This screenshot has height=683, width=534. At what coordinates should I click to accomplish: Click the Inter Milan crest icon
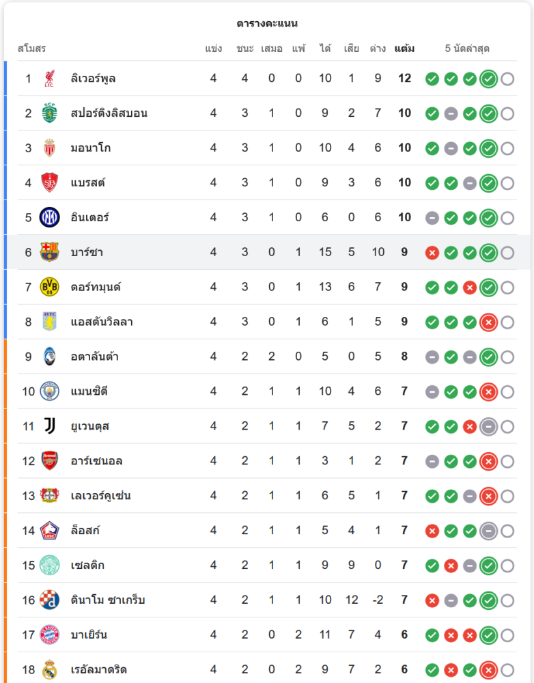pyautogui.click(x=49, y=218)
